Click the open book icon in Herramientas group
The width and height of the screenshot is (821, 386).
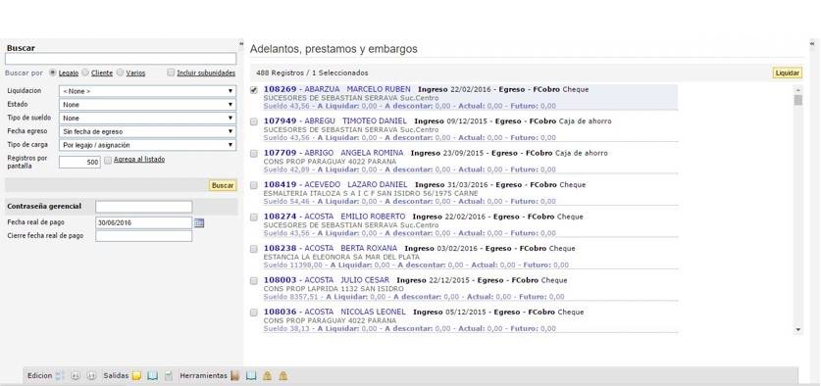pos(251,375)
